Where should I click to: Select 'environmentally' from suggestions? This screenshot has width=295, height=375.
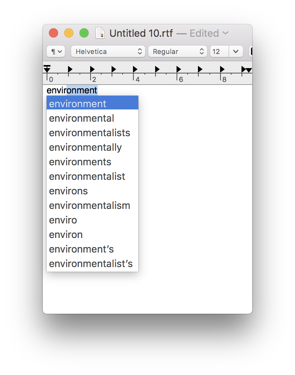pos(92,148)
